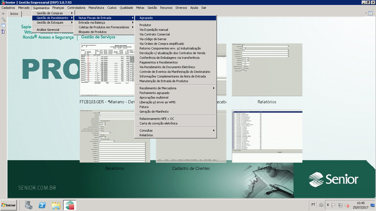Choose Via Expedição manual
This screenshot has height=211, width=376.
click(x=176, y=30)
